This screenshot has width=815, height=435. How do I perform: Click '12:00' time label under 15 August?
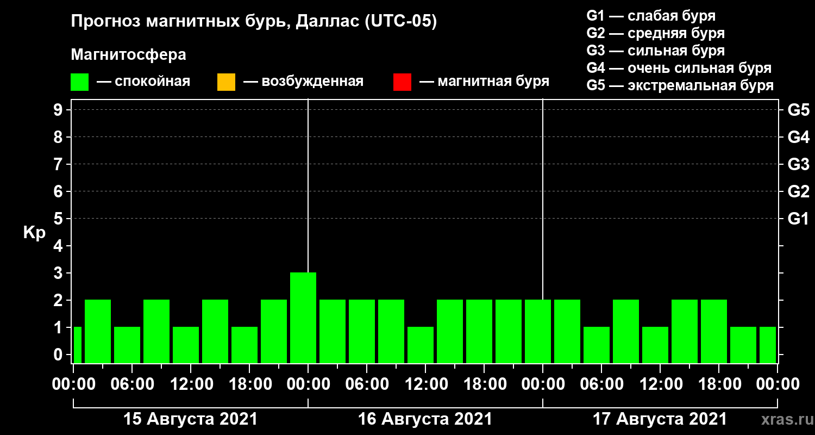191,384
